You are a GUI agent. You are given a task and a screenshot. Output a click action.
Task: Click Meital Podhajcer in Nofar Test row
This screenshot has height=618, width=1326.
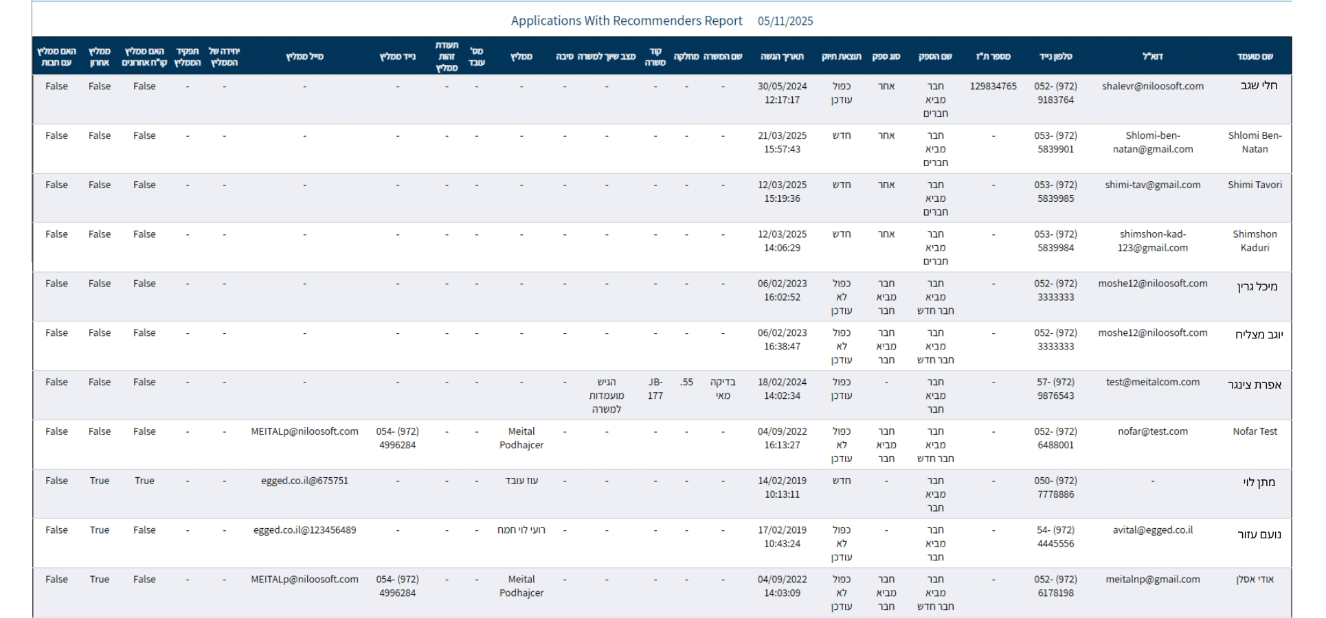coord(521,438)
